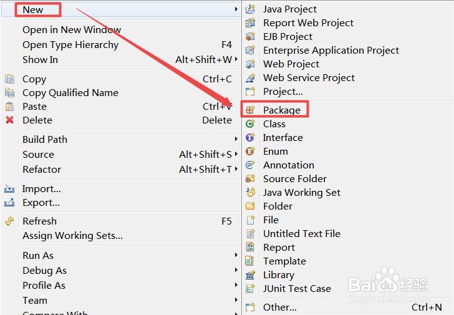Click the Source Folder icon
The image size is (454, 315).
click(x=251, y=179)
